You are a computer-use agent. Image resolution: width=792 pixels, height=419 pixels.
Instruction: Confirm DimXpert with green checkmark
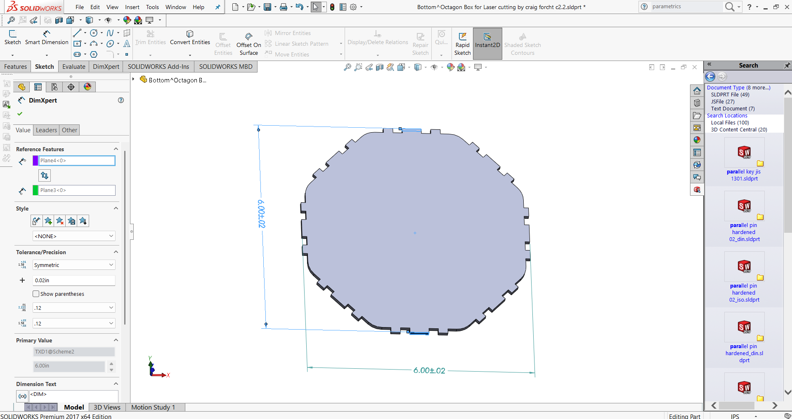[x=20, y=114]
